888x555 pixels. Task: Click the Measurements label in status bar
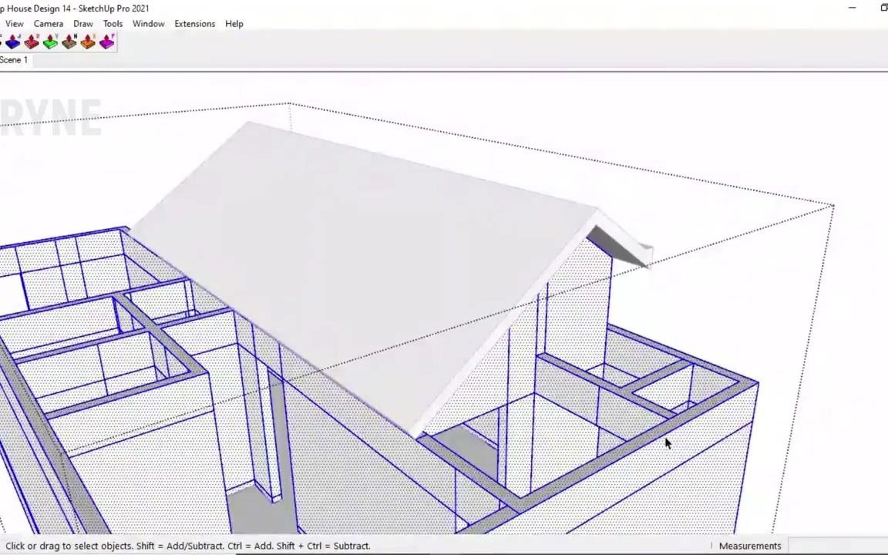[x=749, y=546]
